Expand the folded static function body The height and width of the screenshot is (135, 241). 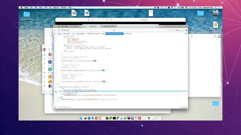[104, 81]
